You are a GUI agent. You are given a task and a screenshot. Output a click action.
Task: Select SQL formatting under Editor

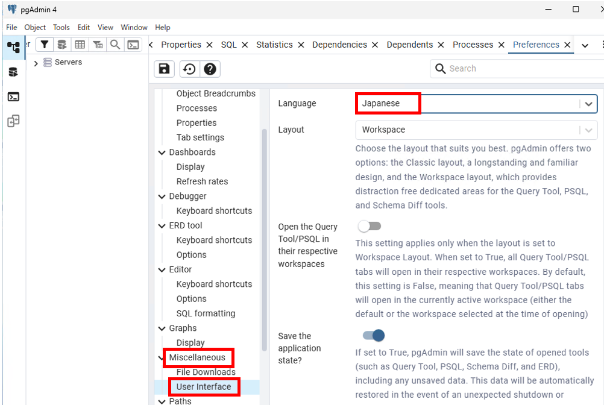(206, 313)
